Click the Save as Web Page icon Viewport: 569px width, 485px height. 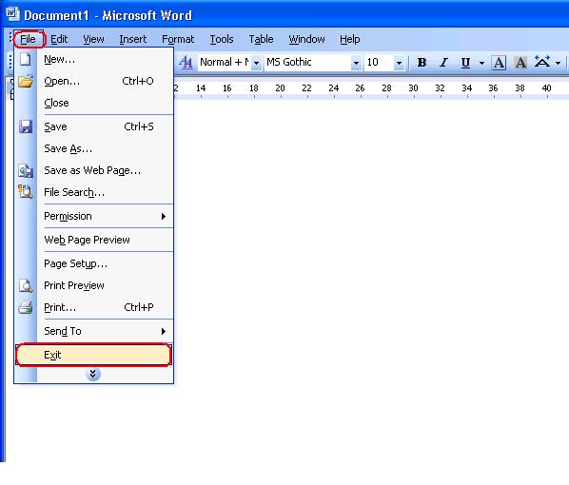coord(26,170)
